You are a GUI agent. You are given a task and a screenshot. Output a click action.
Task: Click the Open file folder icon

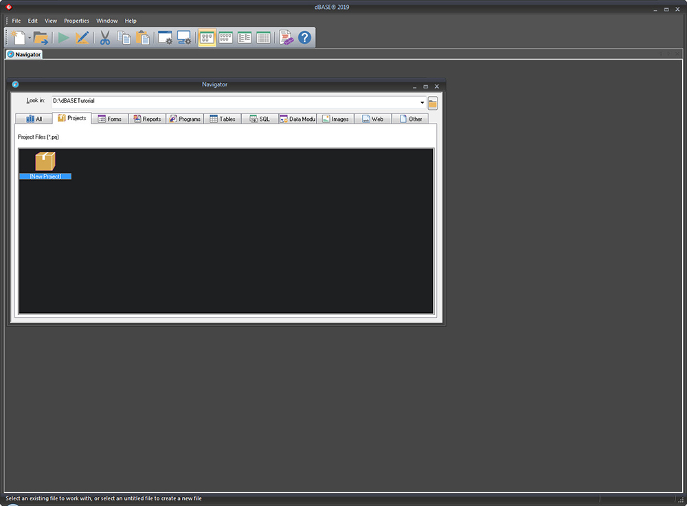41,38
